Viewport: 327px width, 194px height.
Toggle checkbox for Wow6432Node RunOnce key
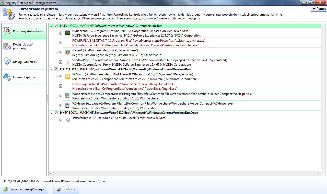point(56,113)
